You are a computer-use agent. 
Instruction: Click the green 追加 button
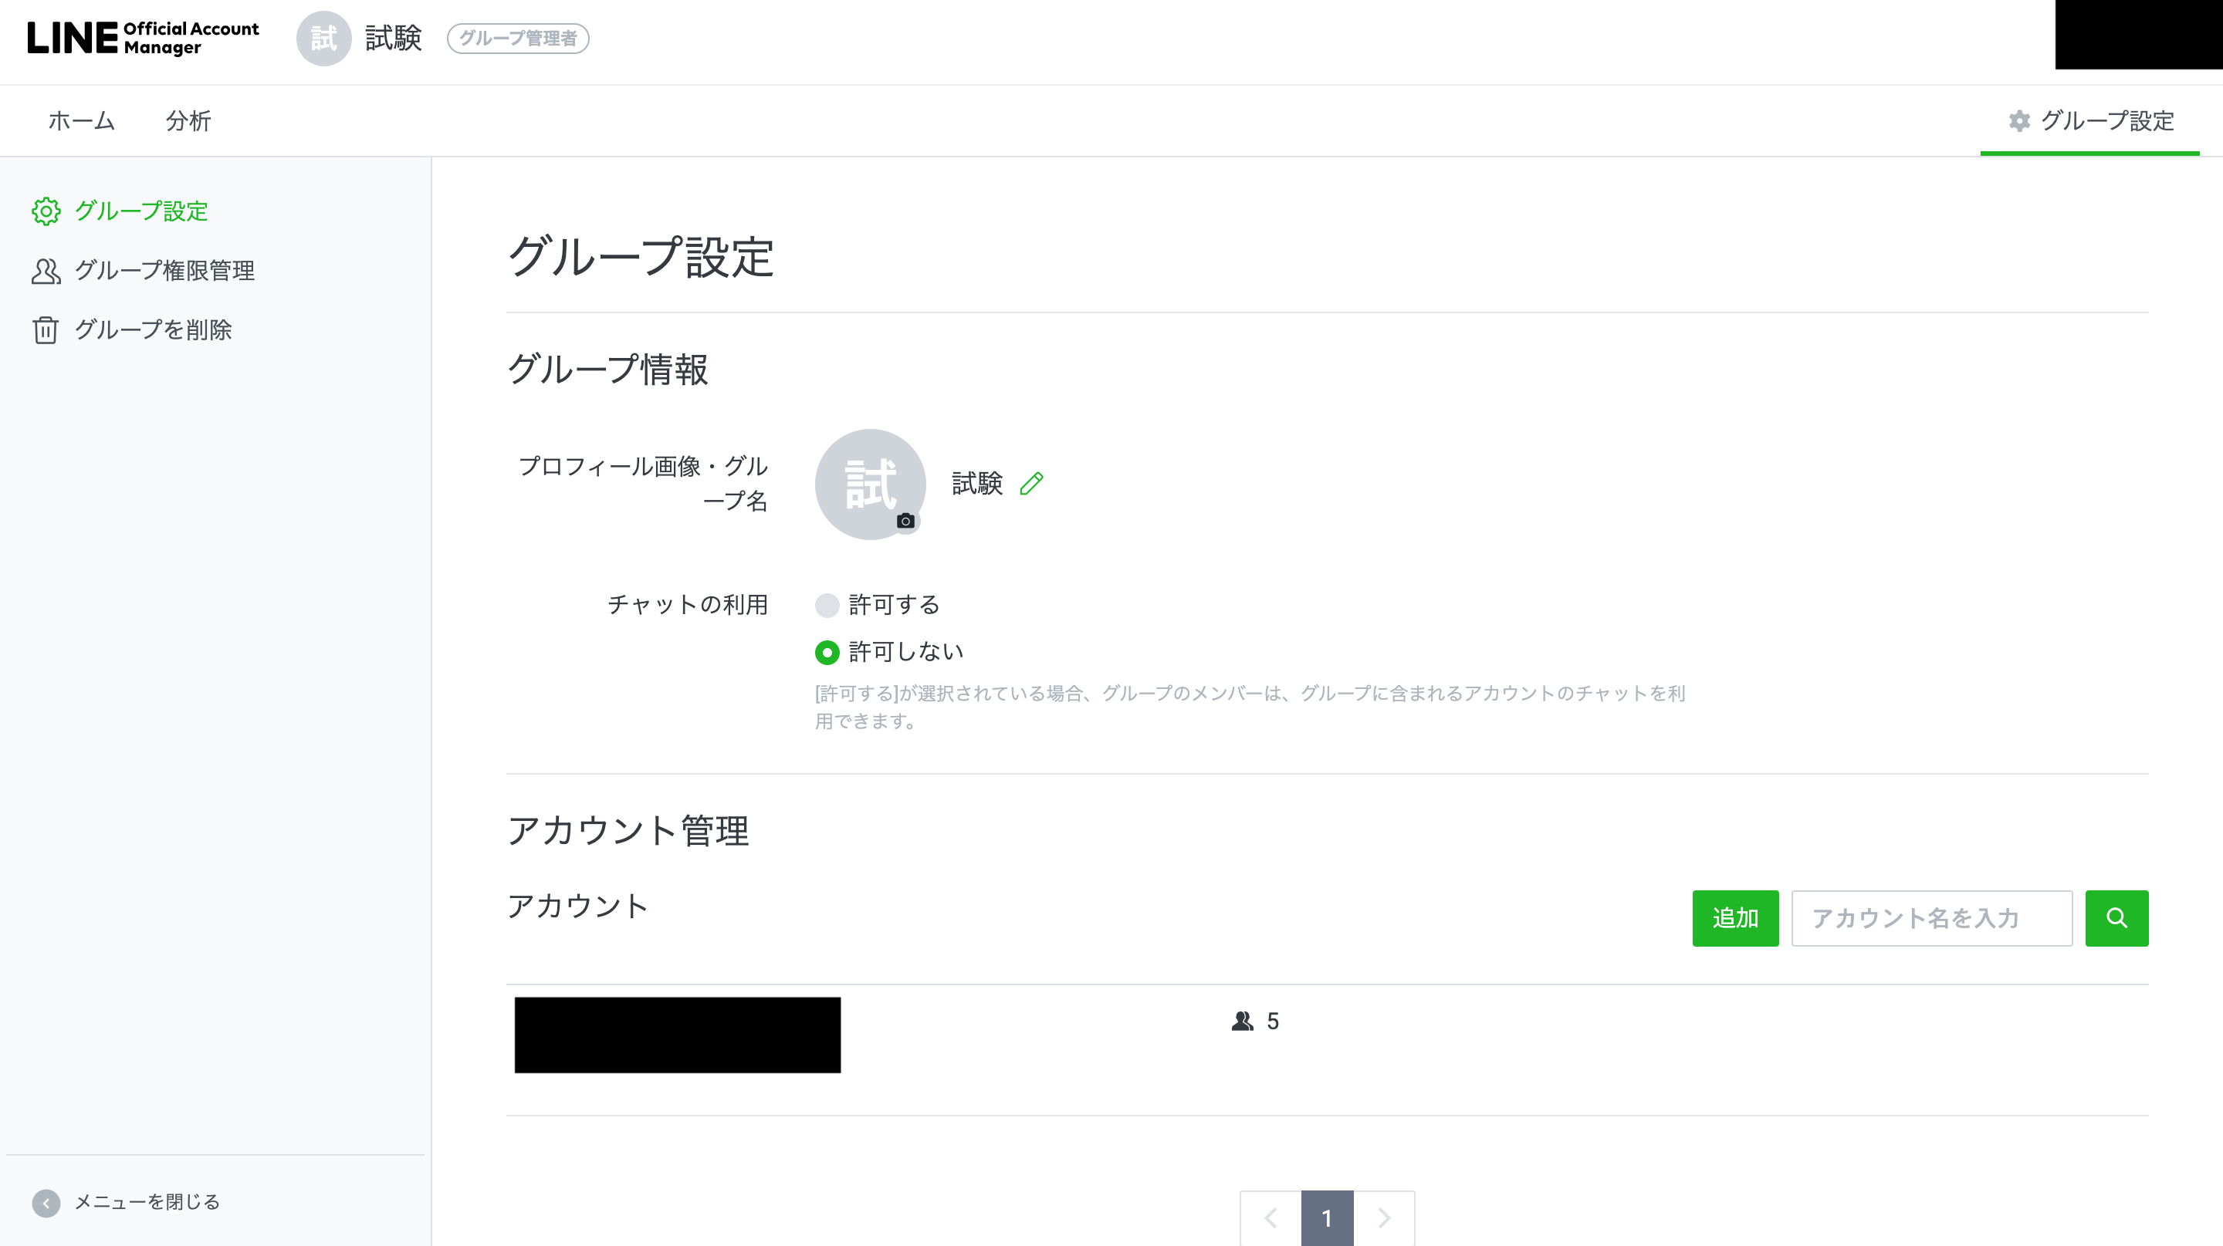1734,918
